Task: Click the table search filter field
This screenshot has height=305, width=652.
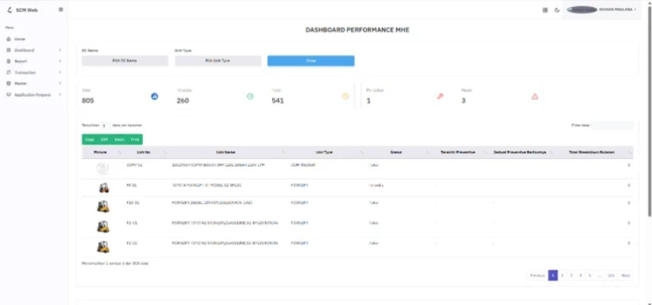Action: [x=612, y=125]
